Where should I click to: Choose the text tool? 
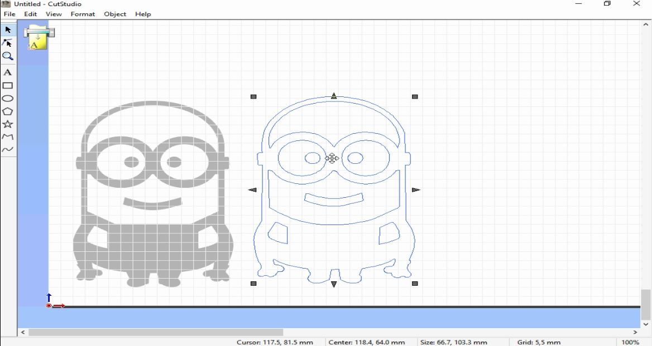pos(7,72)
